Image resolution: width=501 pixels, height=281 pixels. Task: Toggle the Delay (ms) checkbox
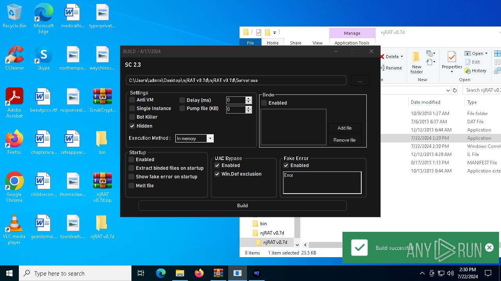[x=182, y=100]
